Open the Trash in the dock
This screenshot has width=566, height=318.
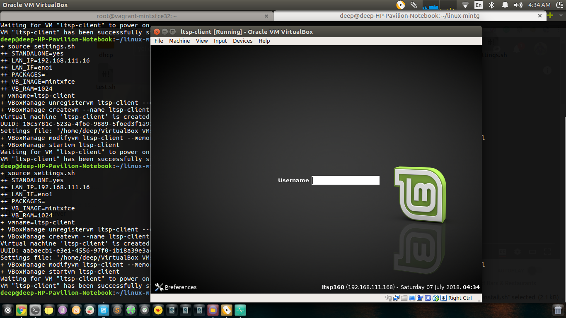tap(558, 310)
